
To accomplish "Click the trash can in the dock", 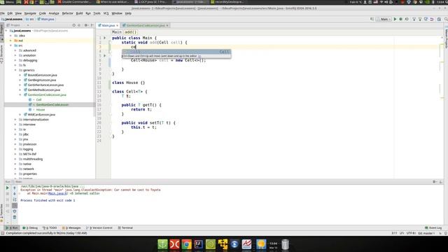I will 285,244.
